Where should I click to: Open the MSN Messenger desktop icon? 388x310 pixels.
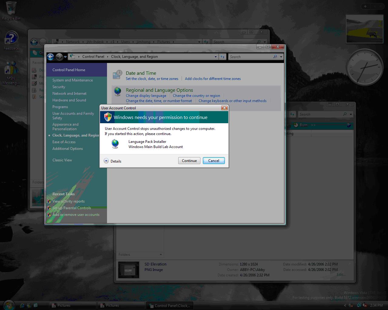(x=11, y=73)
